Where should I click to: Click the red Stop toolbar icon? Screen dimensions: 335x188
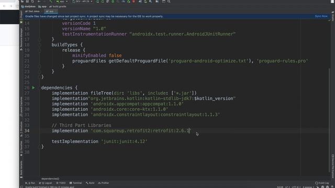point(134,2)
